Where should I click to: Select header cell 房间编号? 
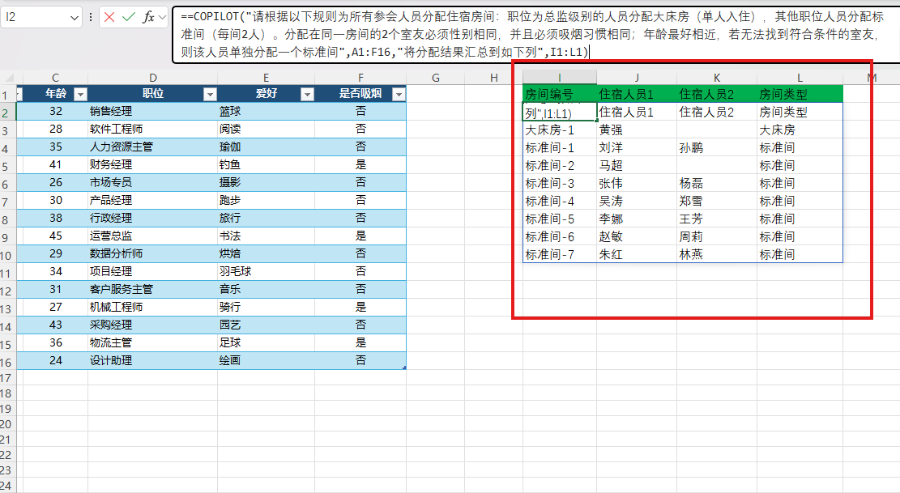click(x=560, y=94)
